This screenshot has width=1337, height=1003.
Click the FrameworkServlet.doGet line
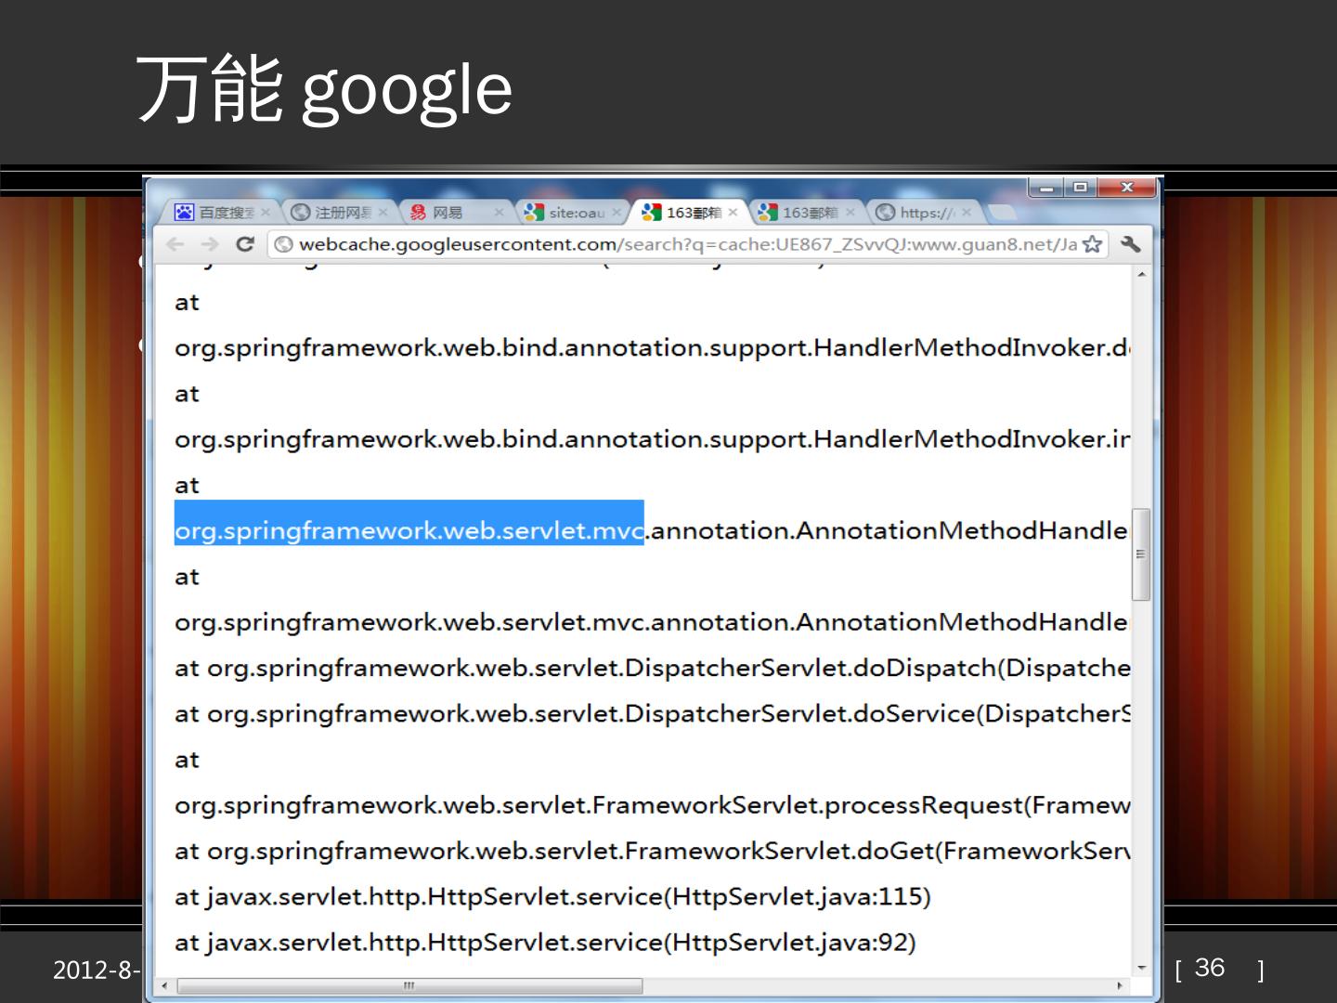pos(652,851)
